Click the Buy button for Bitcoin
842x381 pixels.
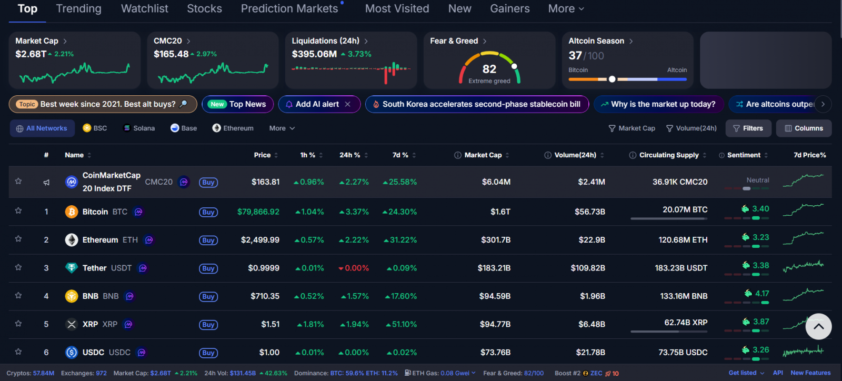tap(208, 212)
